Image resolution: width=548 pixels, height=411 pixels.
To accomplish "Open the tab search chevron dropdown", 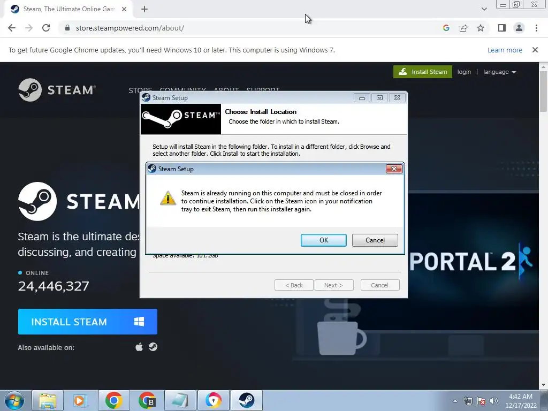I will pyautogui.click(x=484, y=9).
